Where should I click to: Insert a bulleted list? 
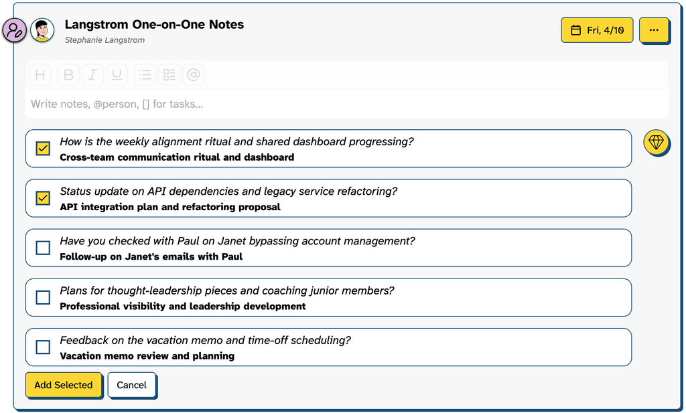pos(145,75)
